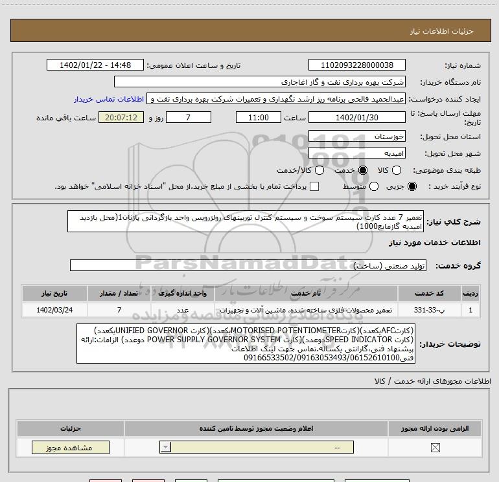Select the کالا/خدمت radio button
This screenshot has height=482, width=499.
[x=319, y=170]
